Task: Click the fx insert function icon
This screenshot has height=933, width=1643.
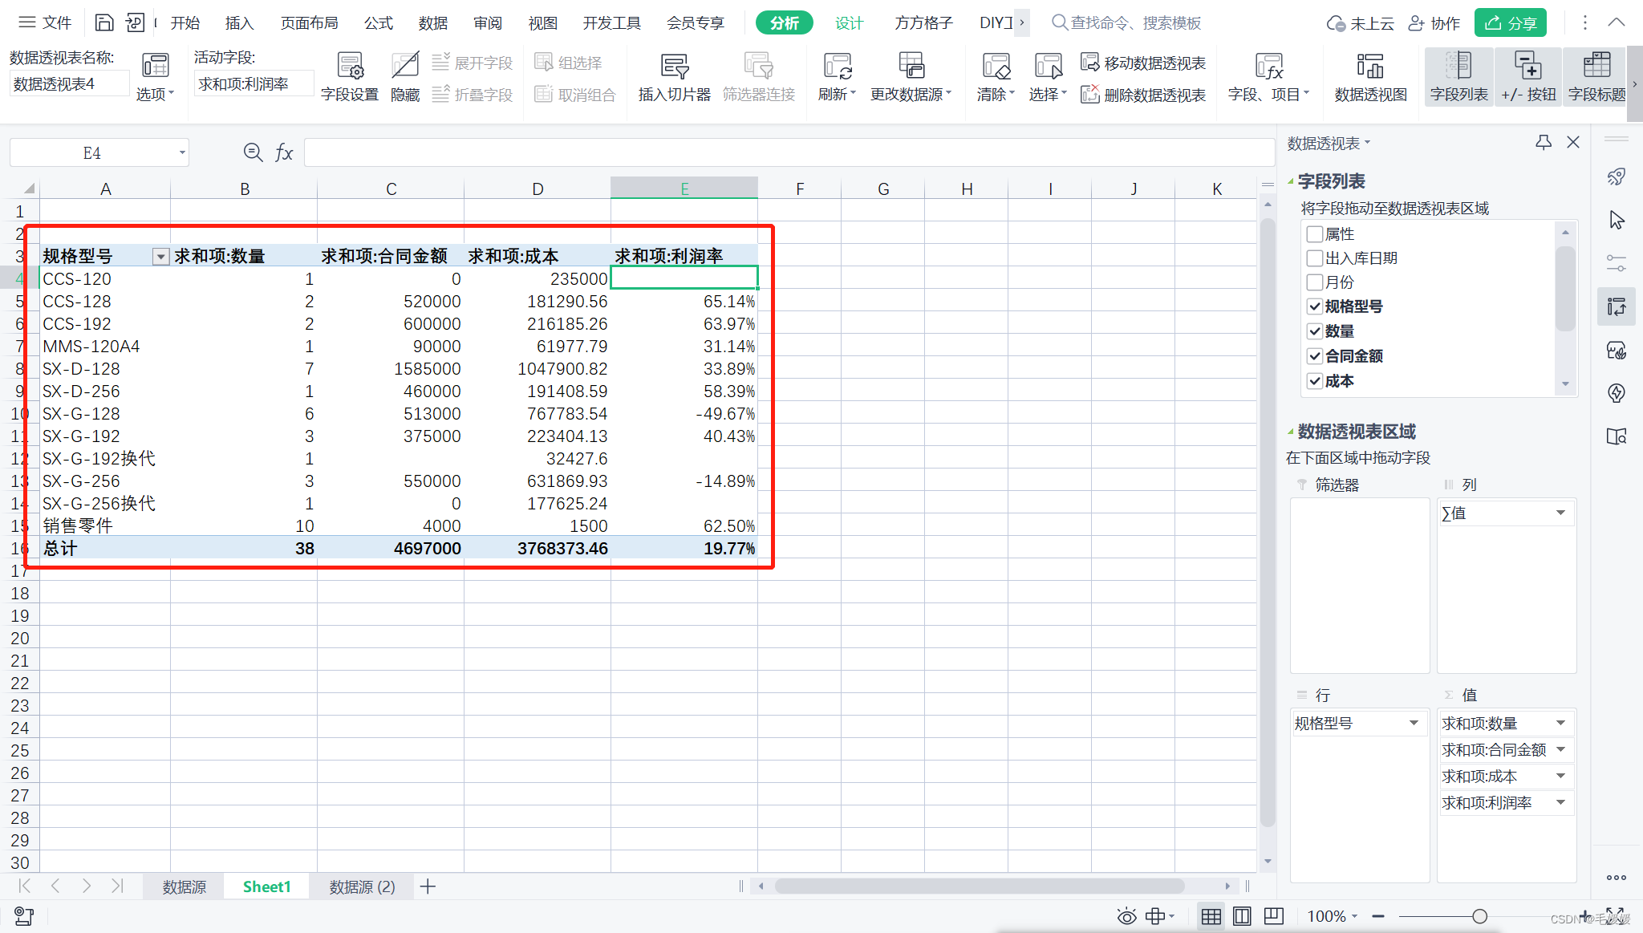Action: click(x=284, y=152)
